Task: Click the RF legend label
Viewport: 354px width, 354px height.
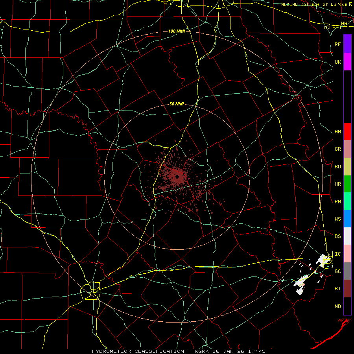Action: click(x=337, y=44)
